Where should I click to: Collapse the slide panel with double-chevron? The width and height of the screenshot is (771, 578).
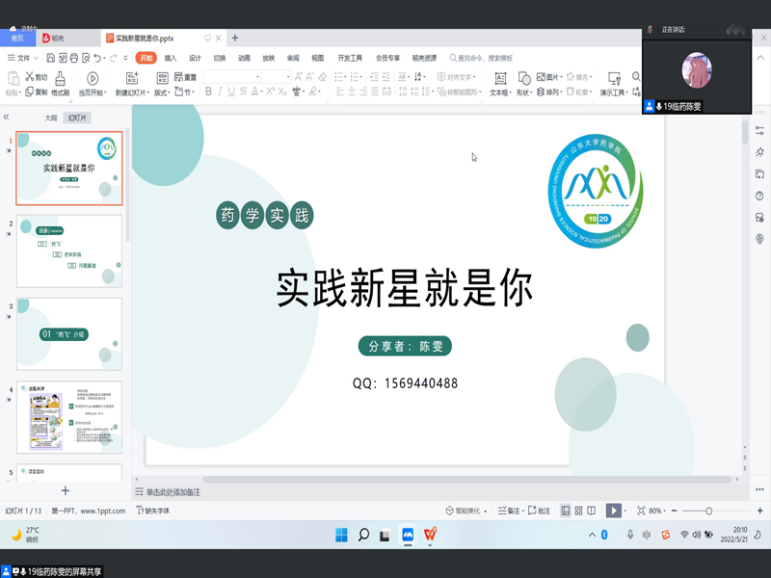[x=7, y=117]
